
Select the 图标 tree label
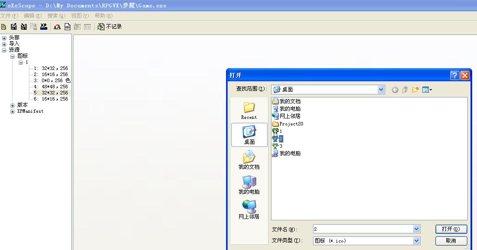[22, 56]
